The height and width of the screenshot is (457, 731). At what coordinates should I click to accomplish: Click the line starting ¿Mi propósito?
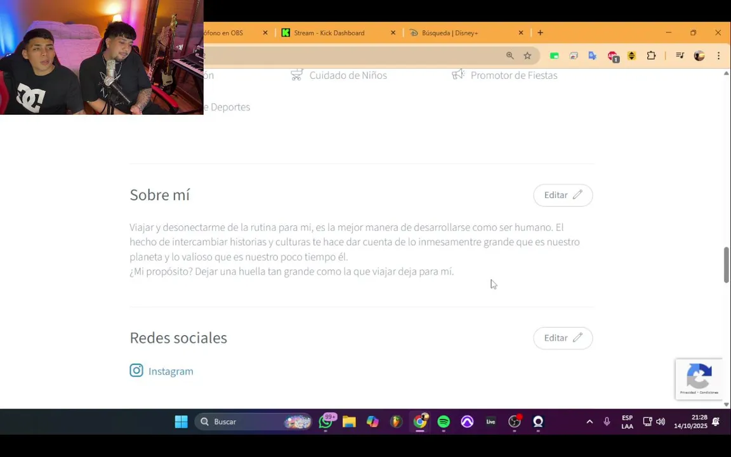(291, 272)
